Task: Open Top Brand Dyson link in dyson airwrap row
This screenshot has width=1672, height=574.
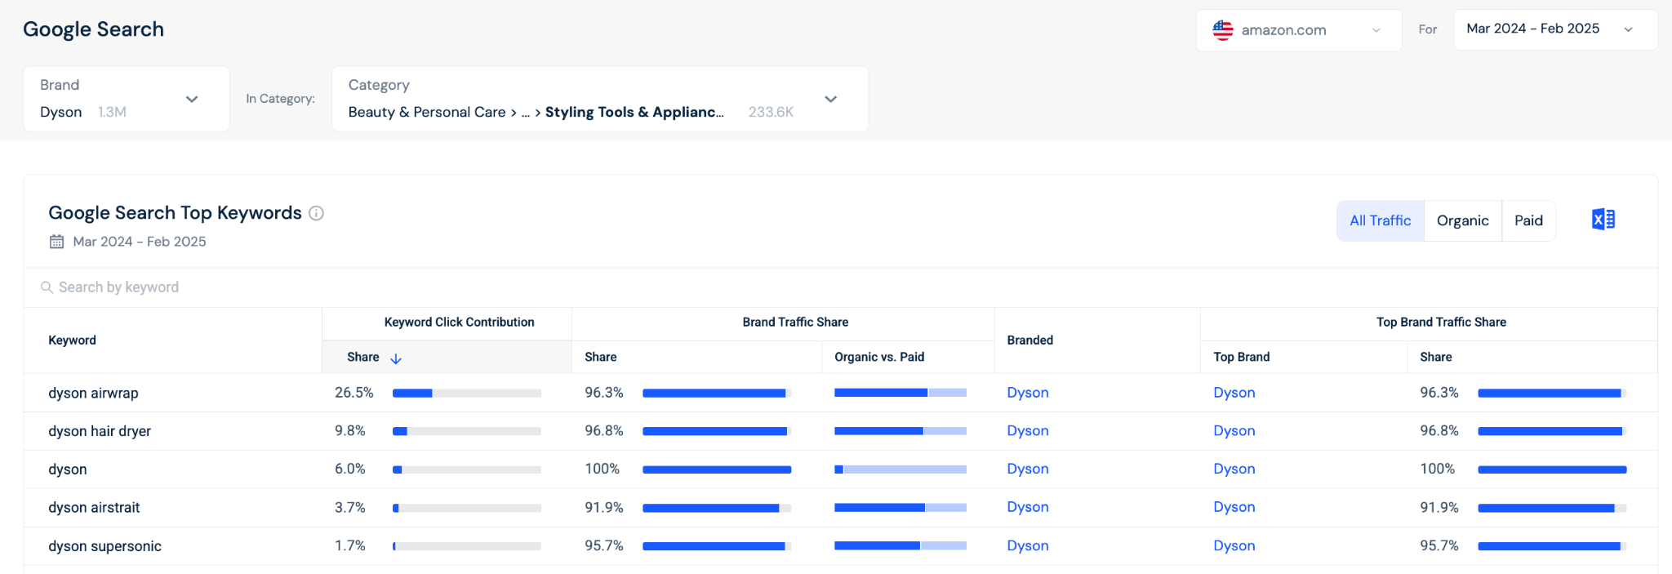Action: pyautogui.click(x=1234, y=393)
